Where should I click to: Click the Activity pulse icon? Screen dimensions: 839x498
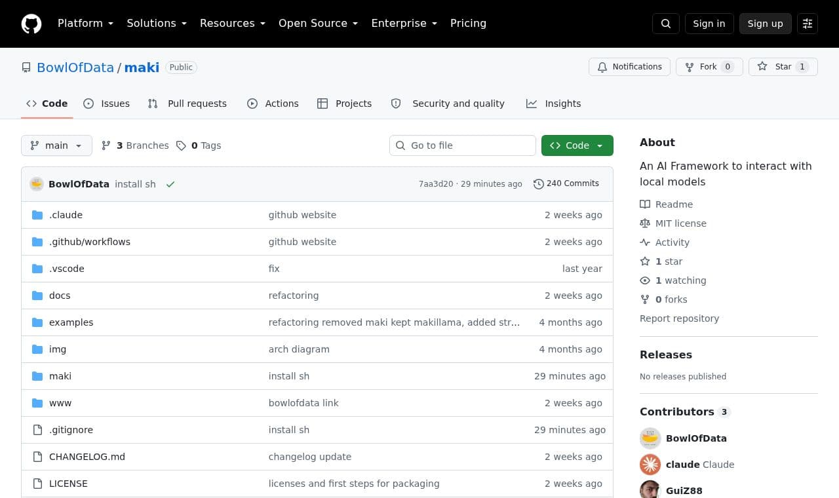[645, 242]
